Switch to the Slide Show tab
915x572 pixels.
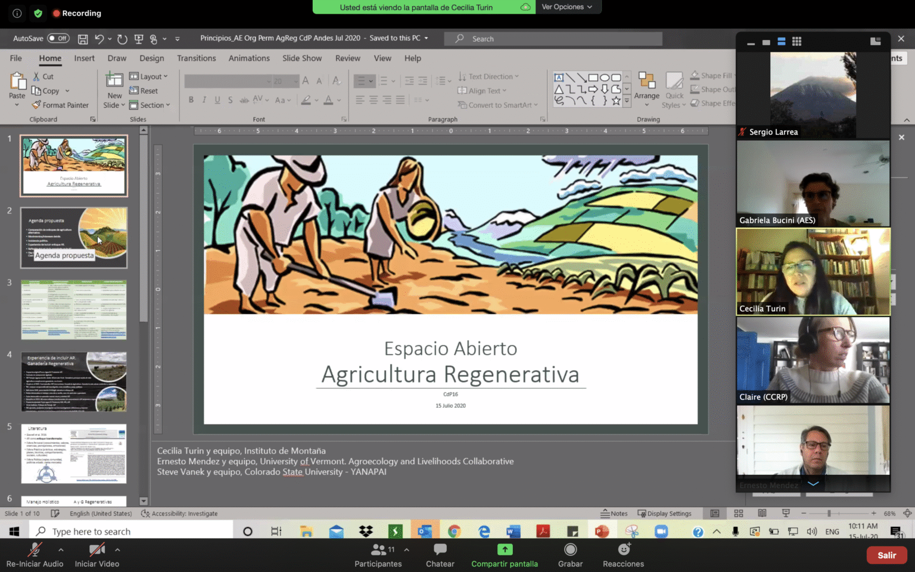coord(301,58)
